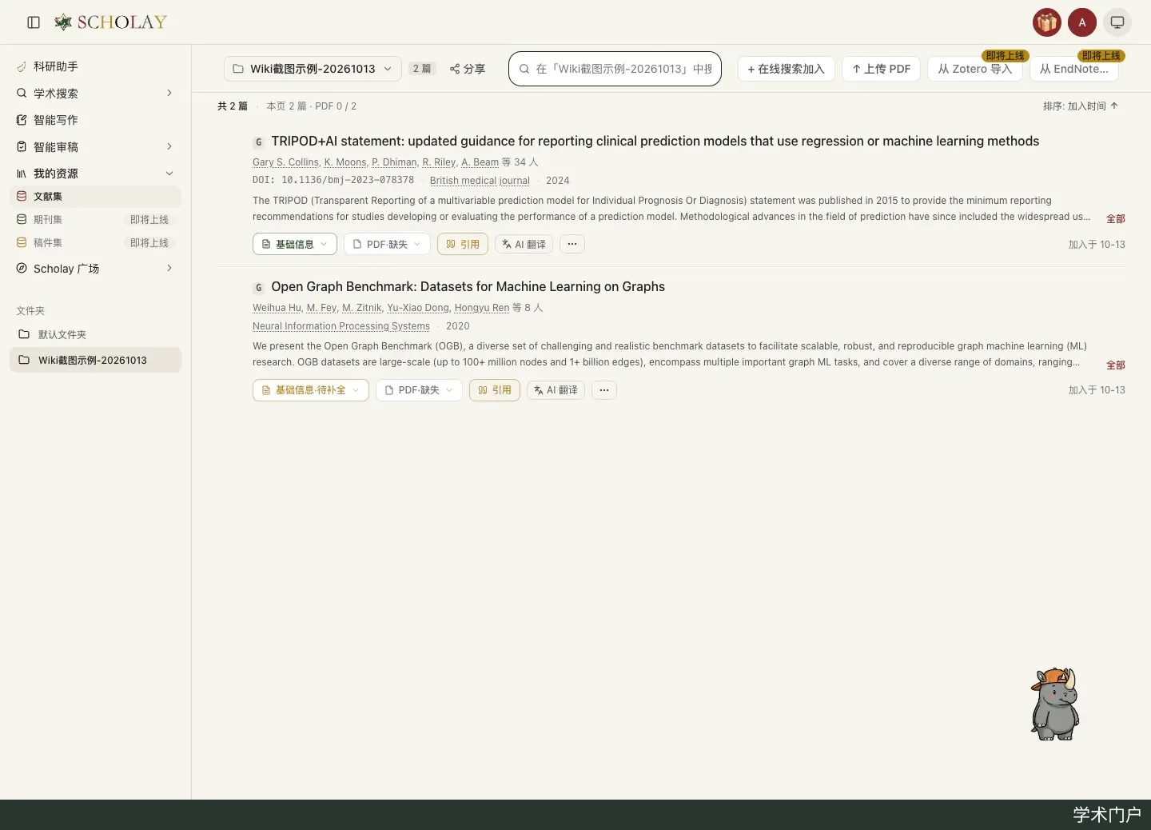
Task: Toggle the sidebar panel icon
Action: tap(34, 22)
